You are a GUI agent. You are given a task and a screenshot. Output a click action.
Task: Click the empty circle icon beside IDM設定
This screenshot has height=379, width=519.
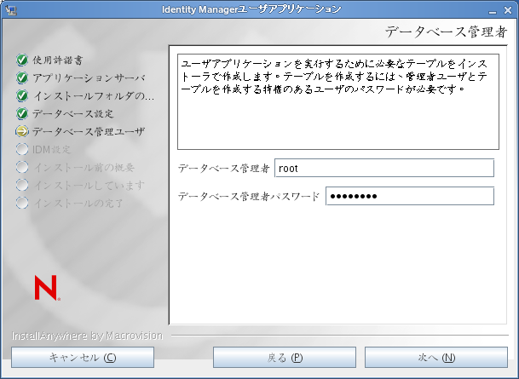tap(22, 149)
